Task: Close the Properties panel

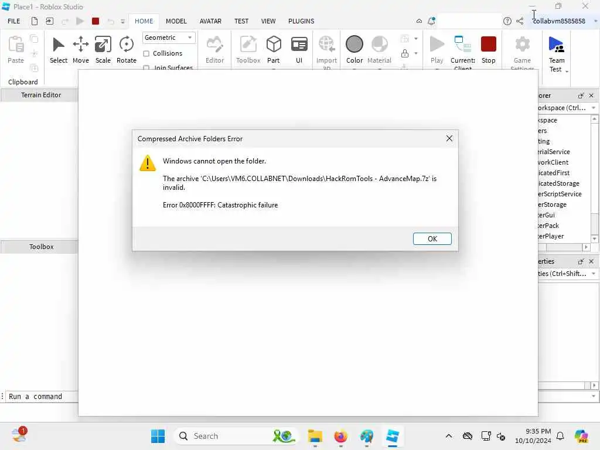Action: [x=591, y=261]
